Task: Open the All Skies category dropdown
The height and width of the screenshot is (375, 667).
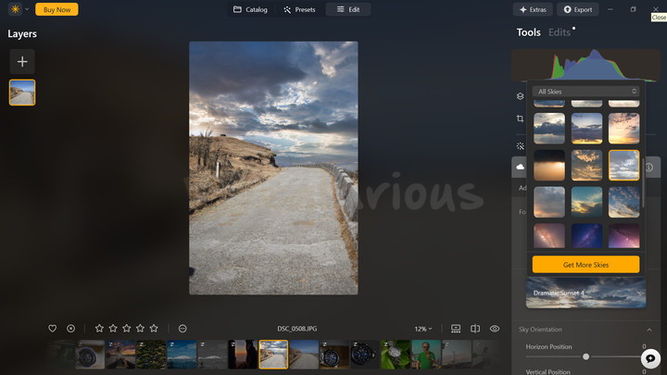Action: [x=585, y=92]
